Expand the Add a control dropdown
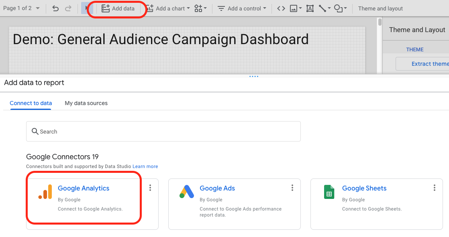 (242, 8)
